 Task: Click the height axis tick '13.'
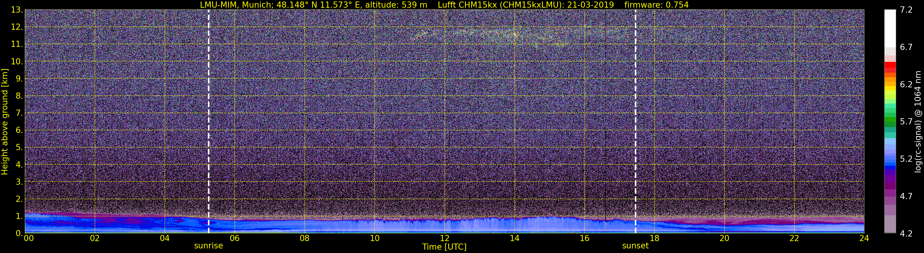click(17, 10)
